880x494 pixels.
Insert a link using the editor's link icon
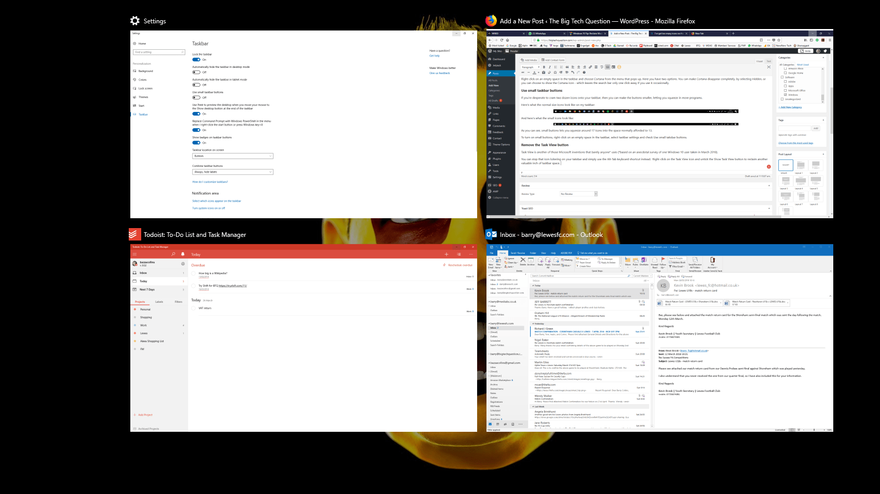point(590,67)
